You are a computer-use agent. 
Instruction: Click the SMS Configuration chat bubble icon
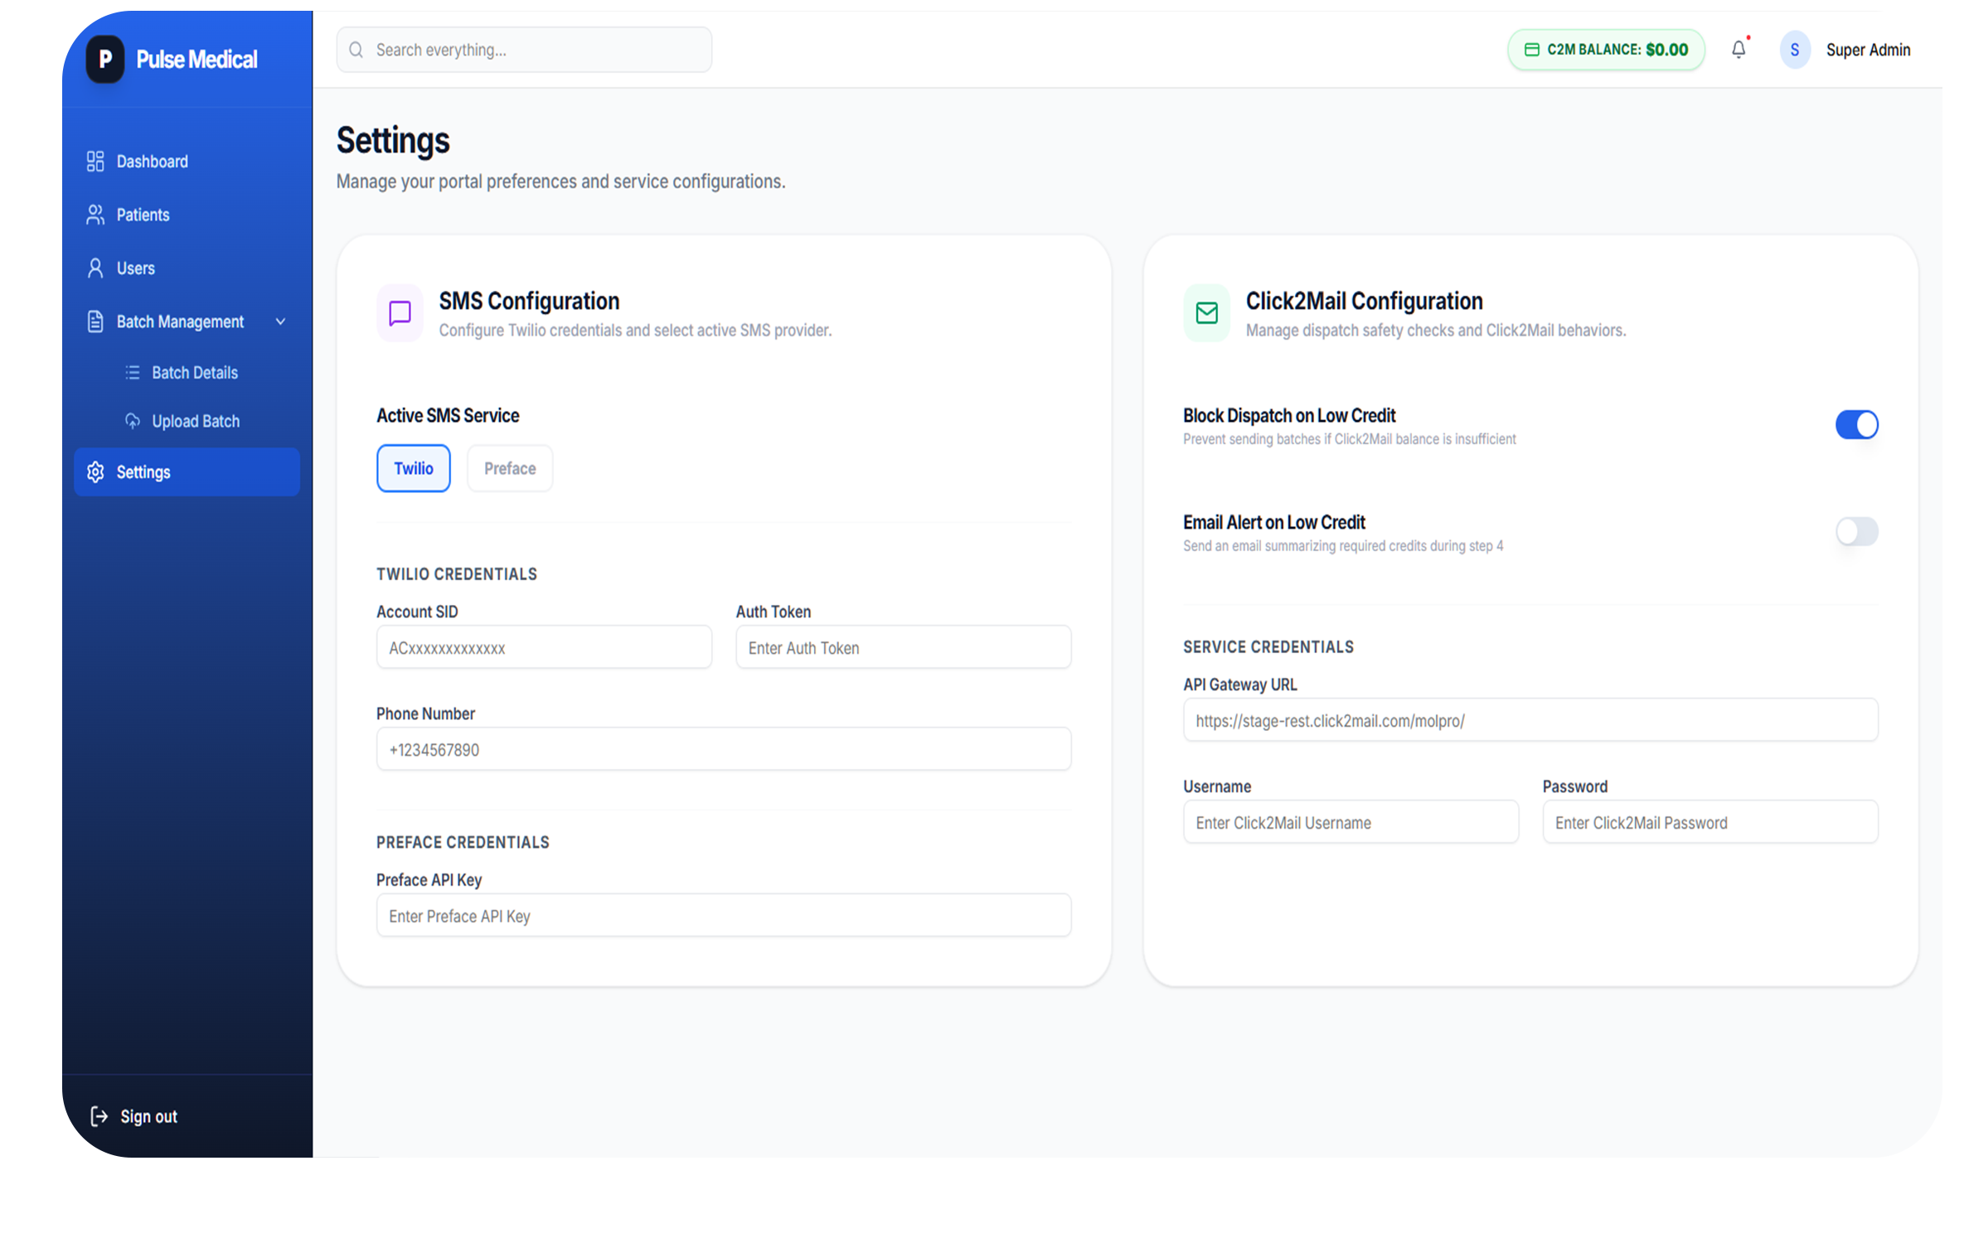click(399, 313)
